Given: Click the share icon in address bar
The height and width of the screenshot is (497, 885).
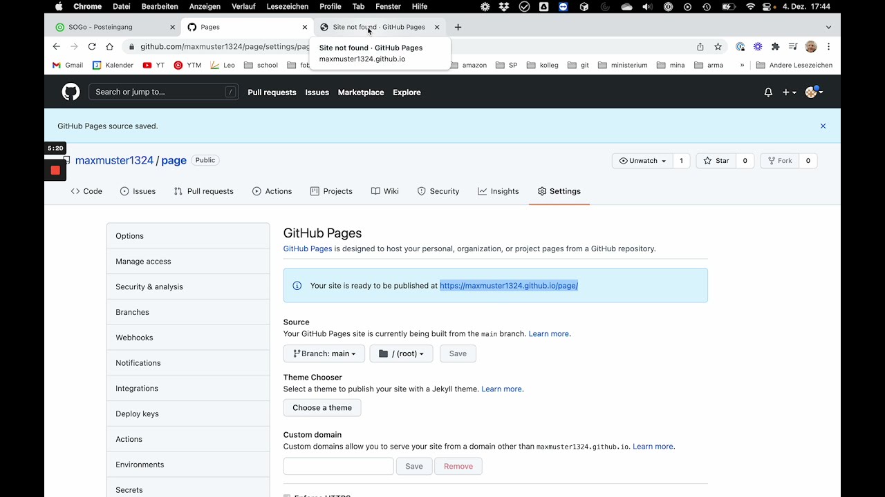Looking at the screenshot, I should tap(700, 46).
